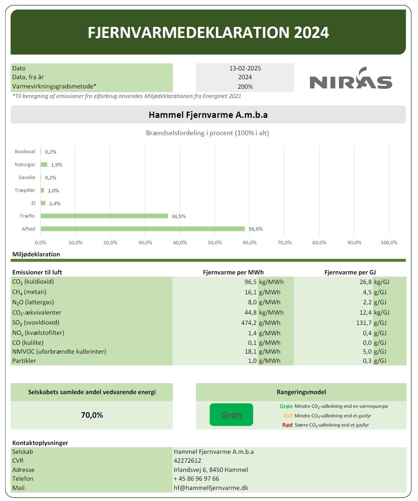Click the '58,6%' data label
This screenshot has height=501, width=418.
(256, 229)
